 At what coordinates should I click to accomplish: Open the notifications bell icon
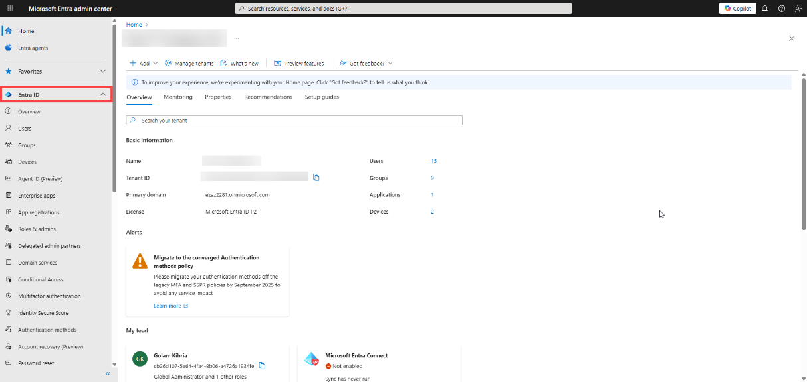764,9
